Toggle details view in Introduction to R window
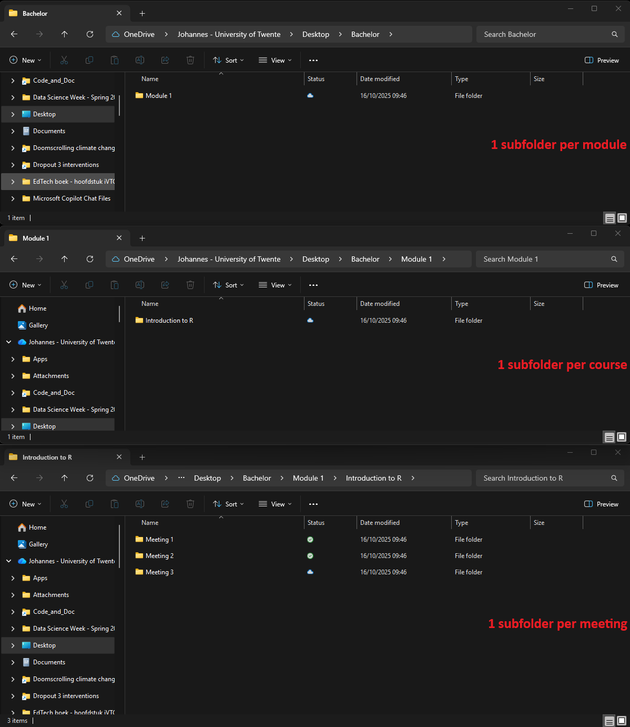This screenshot has height=727, width=630. [609, 721]
